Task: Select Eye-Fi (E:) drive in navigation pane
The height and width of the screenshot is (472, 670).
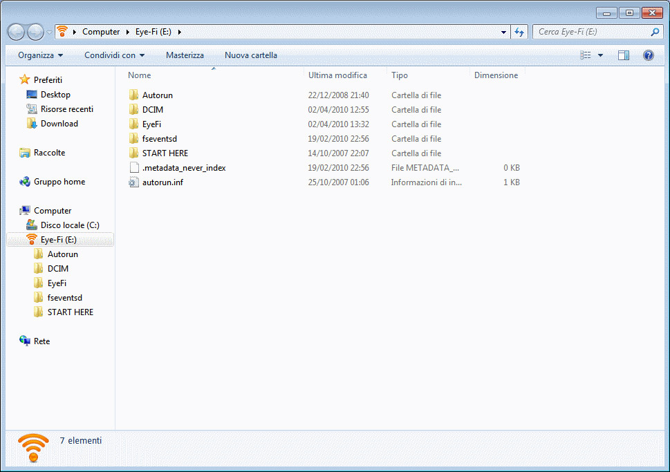Action: tap(60, 240)
